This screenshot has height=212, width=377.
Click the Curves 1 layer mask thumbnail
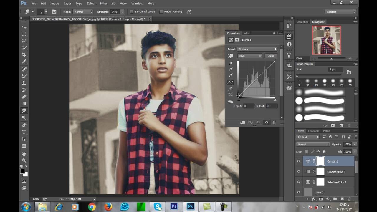[x=320, y=161]
